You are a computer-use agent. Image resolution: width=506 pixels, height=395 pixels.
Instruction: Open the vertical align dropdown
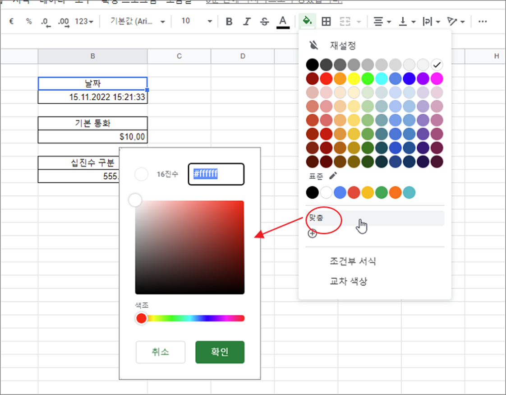coord(407,21)
